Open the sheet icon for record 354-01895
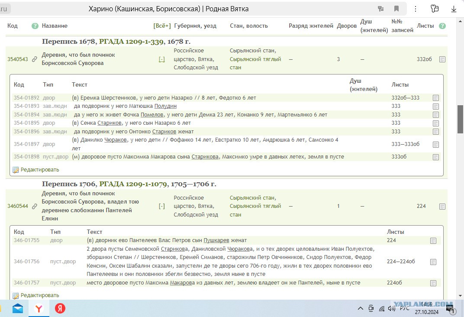 pyautogui.click(x=435, y=123)
